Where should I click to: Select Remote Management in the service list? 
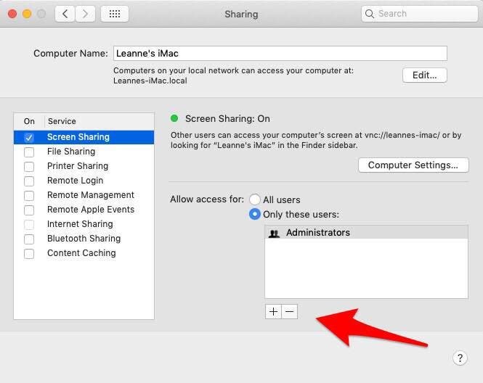coord(90,195)
